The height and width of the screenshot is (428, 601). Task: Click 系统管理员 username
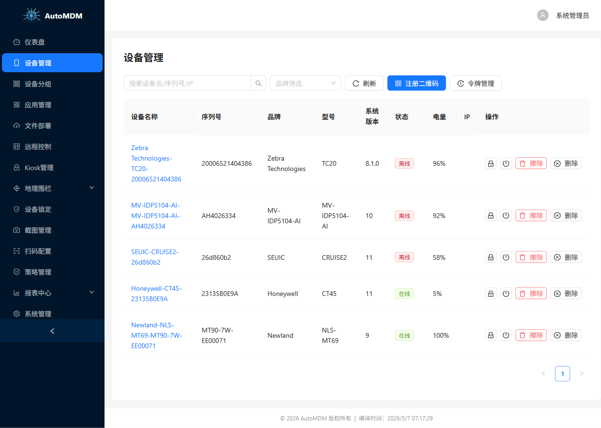click(x=572, y=16)
